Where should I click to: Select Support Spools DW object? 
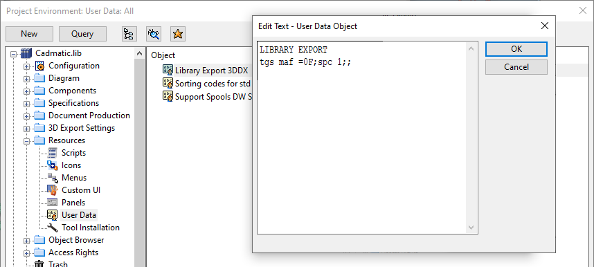click(213, 96)
